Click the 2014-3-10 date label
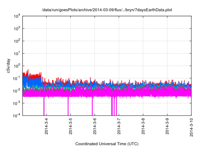 coord(191,127)
